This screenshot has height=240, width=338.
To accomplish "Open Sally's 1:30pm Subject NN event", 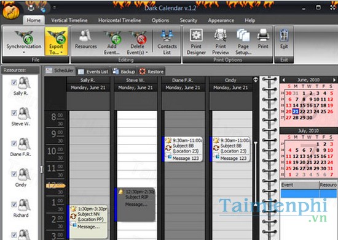I will [x=88, y=221].
